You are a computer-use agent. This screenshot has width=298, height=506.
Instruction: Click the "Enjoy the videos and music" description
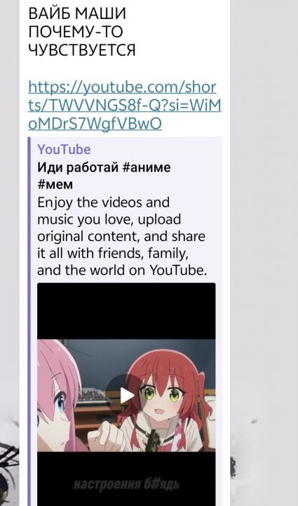point(121,236)
